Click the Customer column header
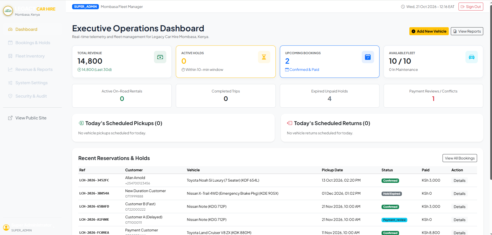This screenshot has height=235, width=492. click(134, 170)
